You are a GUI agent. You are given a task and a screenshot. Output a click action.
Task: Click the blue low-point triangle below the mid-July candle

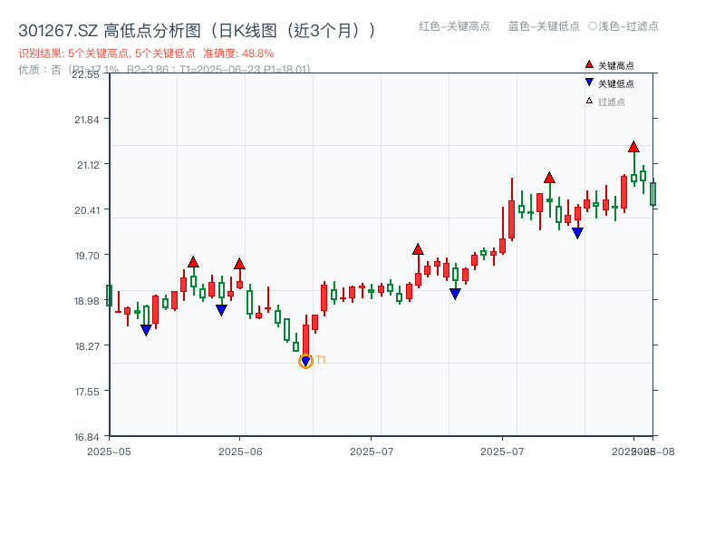click(455, 292)
